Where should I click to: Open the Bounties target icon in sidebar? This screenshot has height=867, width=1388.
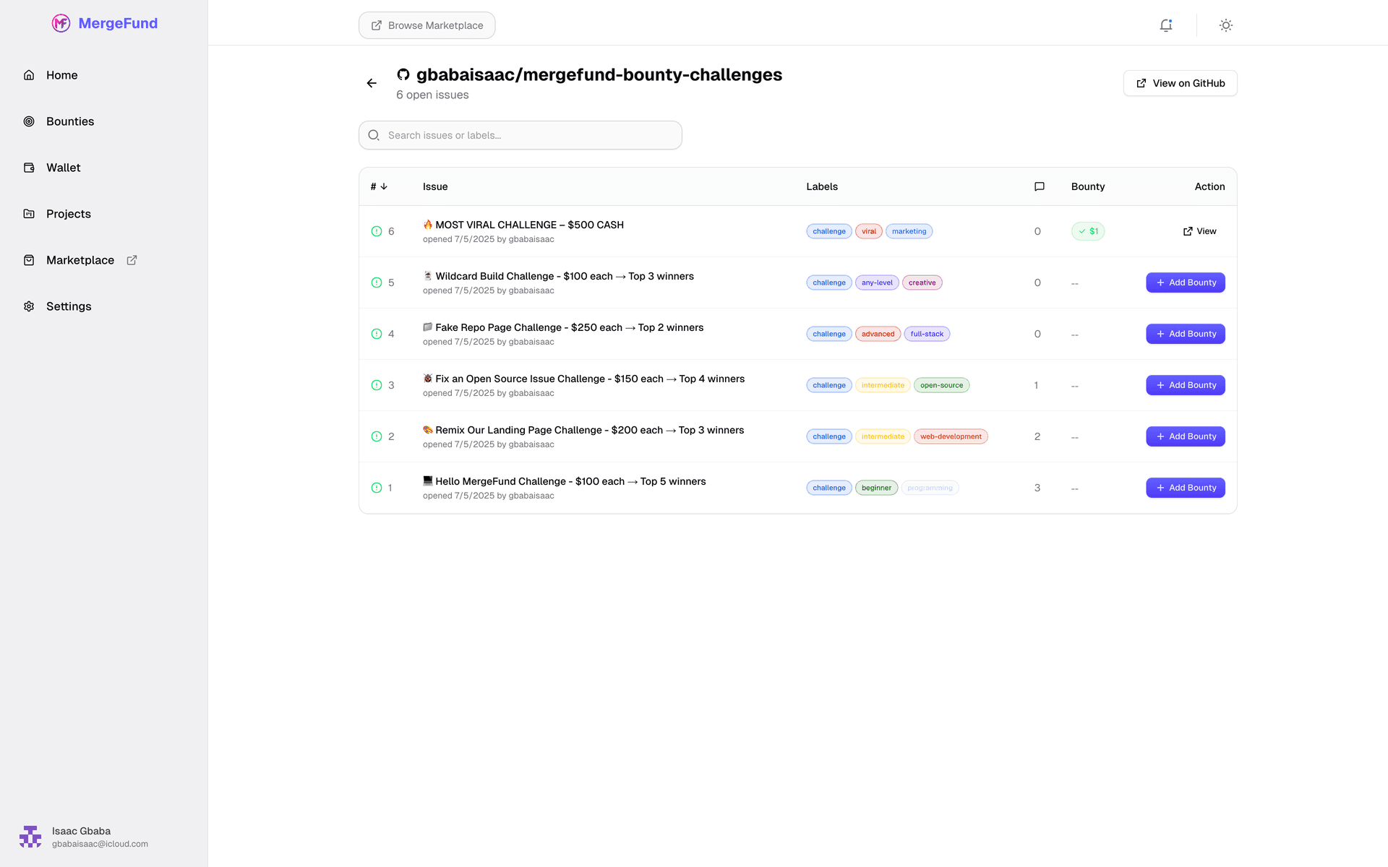29,121
